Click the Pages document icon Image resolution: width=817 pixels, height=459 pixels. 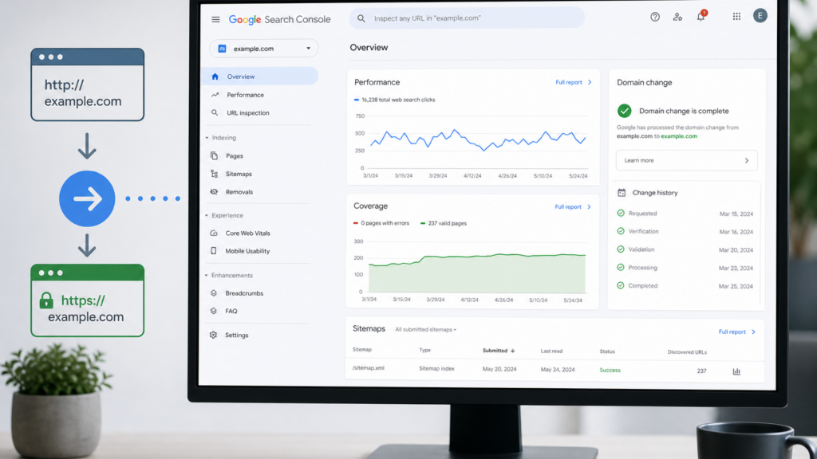click(214, 155)
